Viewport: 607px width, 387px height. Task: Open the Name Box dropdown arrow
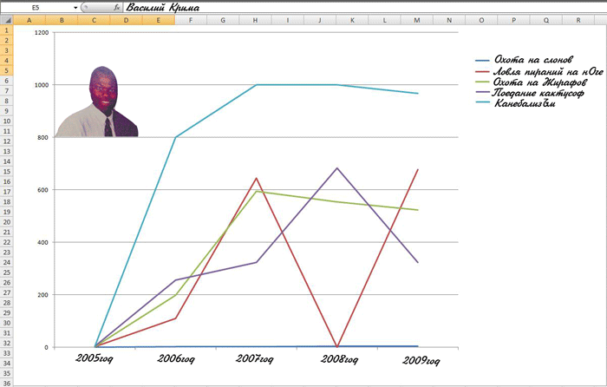(x=75, y=7)
